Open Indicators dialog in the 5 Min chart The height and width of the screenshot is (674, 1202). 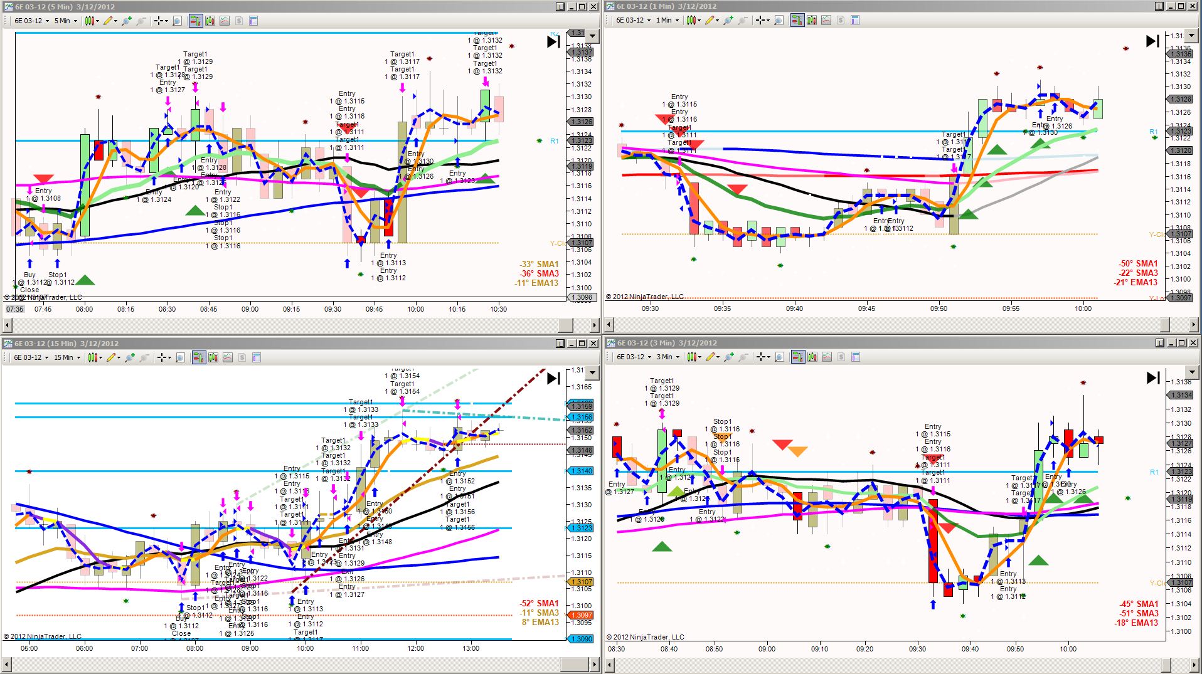coord(225,21)
